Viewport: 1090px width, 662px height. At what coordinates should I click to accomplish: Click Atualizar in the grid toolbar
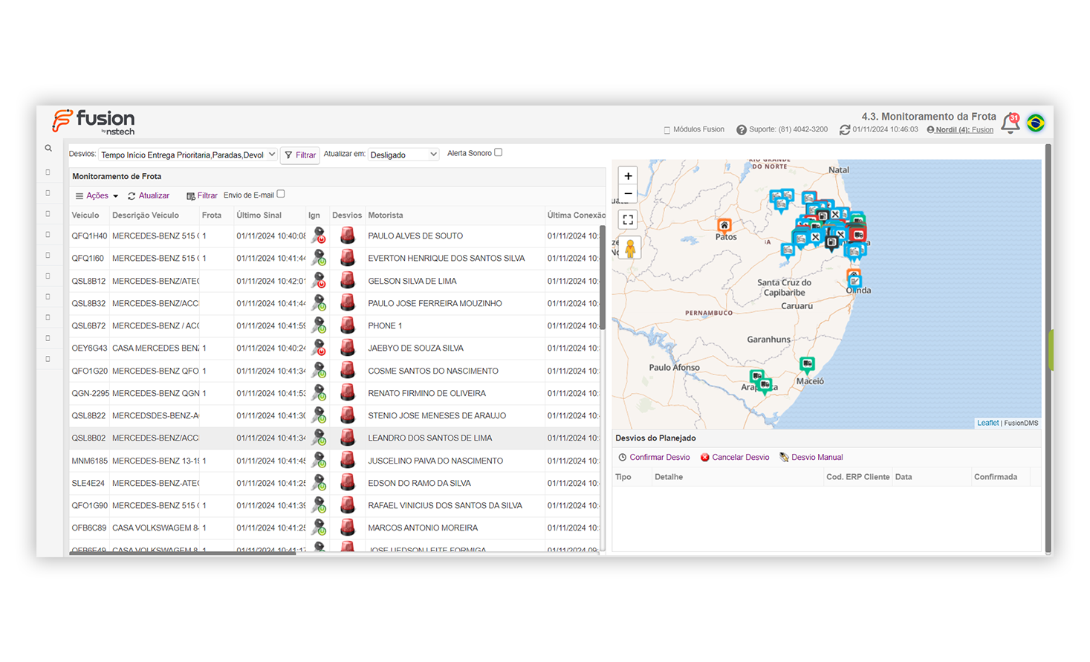click(x=149, y=196)
